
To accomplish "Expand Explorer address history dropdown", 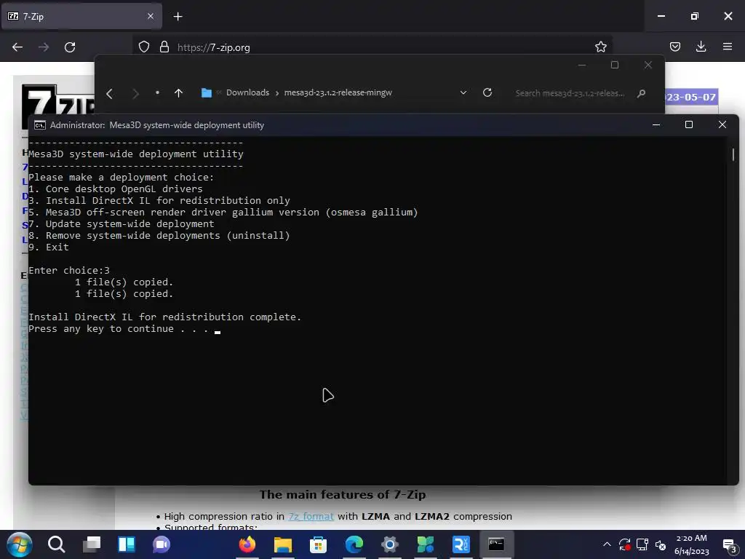I will (x=463, y=92).
